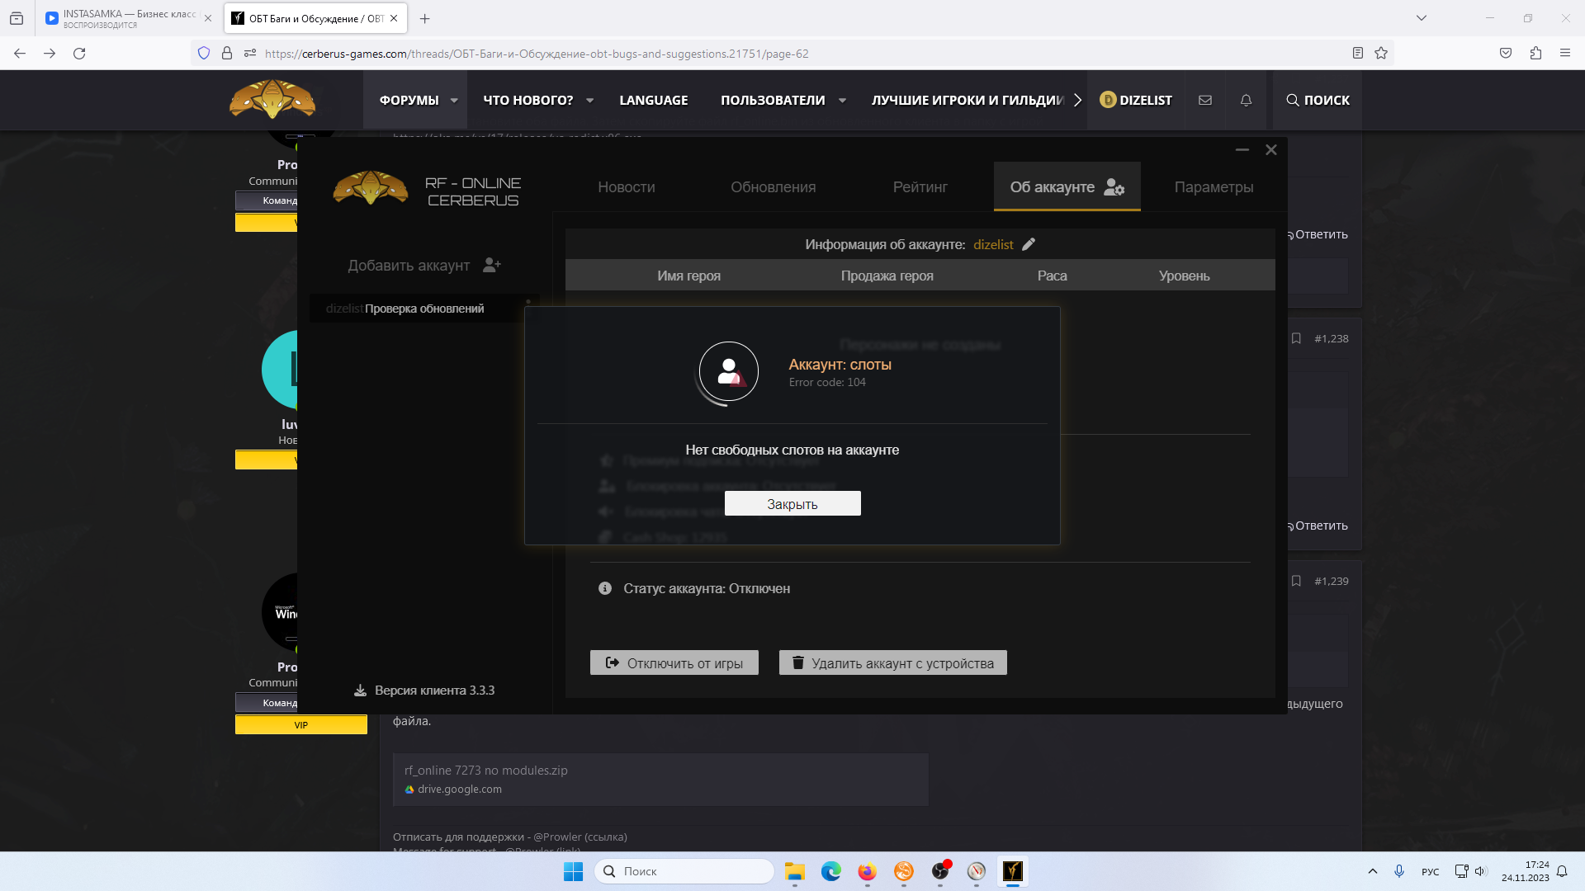Click the Имя героя column header
The image size is (1585, 891).
tap(689, 276)
